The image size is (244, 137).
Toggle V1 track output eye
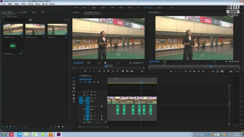[x=95, y=98]
